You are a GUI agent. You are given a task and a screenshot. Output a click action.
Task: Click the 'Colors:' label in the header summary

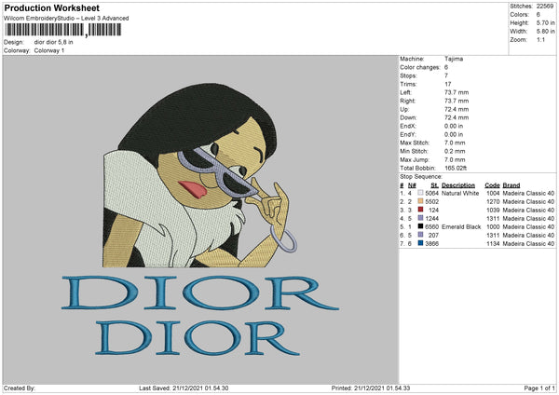pyautogui.click(x=520, y=15)
